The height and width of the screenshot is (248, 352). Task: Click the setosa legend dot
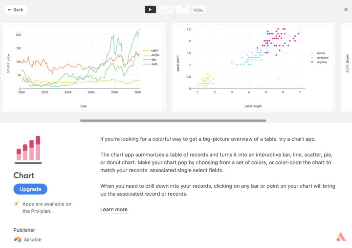pos(311,53)
